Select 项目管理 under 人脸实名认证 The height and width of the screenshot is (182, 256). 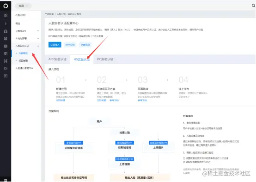pyautogui.click(x=23, y=60)
